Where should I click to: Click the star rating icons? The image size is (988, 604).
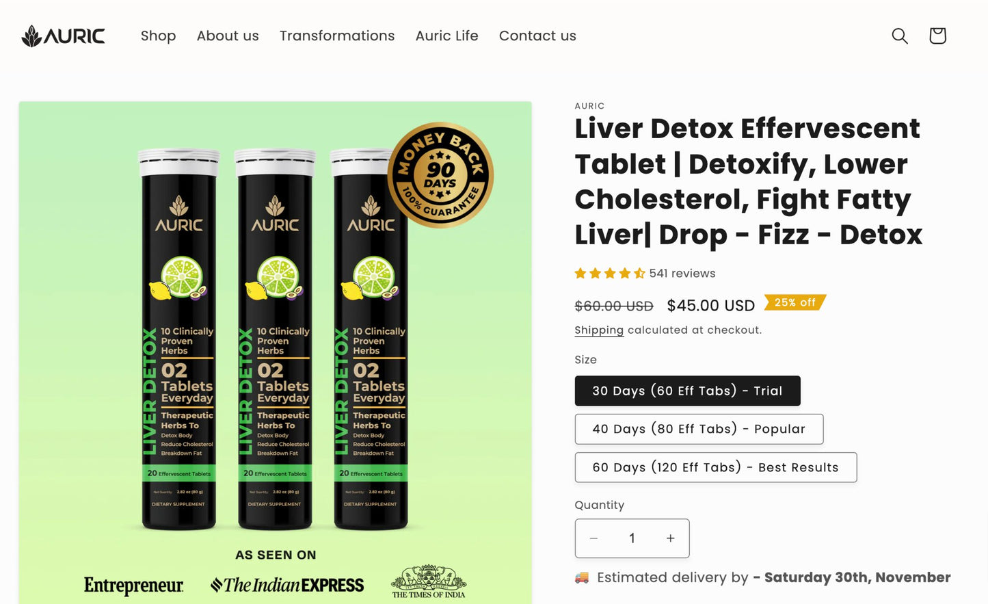click(610, 274)
